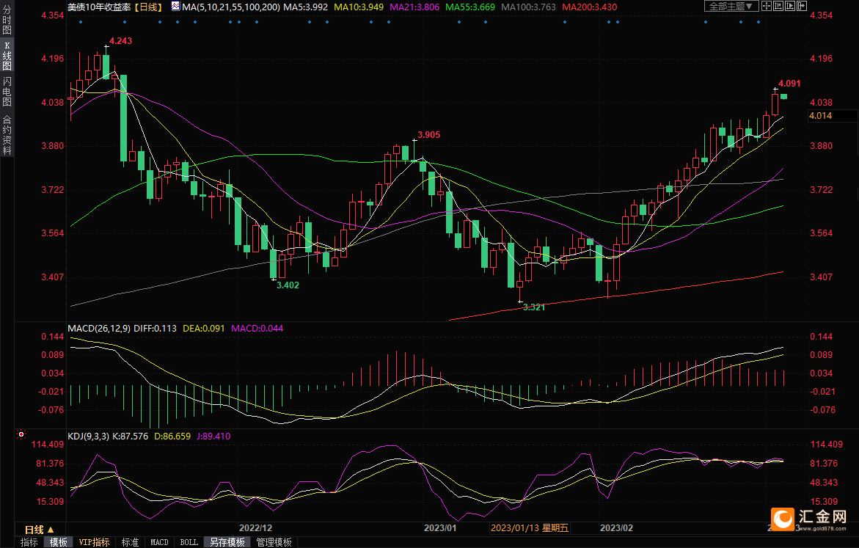Open the 闪电图 sidebar tab

coord(7,91)
